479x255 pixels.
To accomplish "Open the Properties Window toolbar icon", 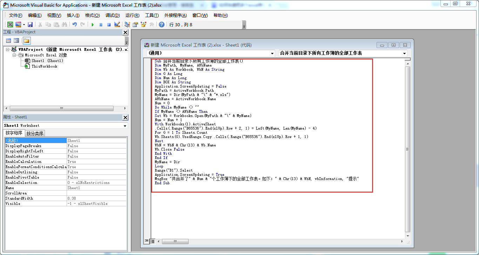I will pyautogui.click(x=135, y=25).
